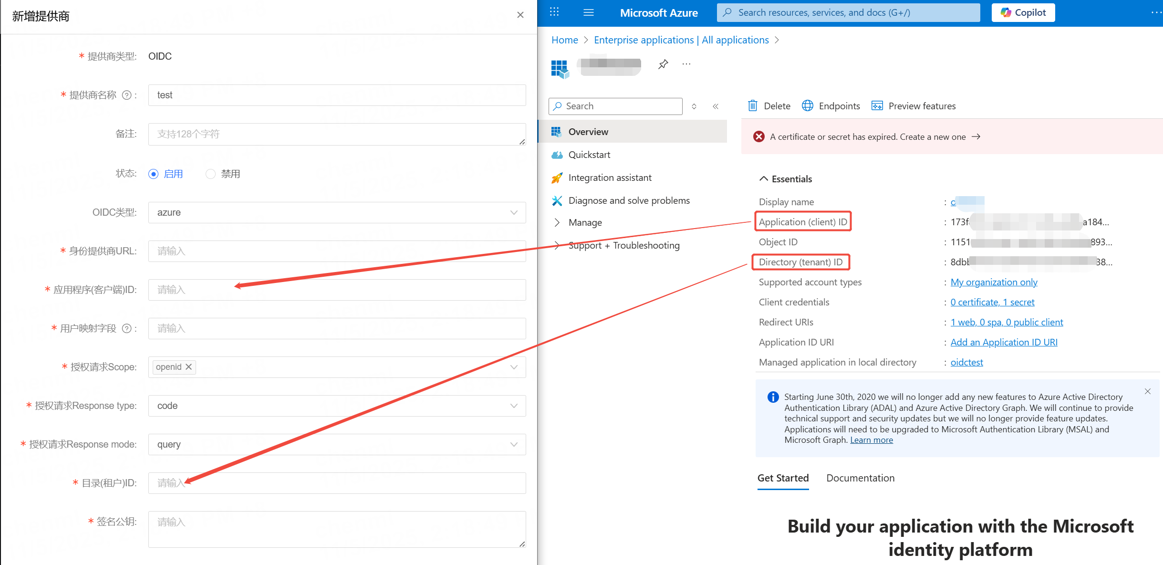
Task: Enable the 启用 status option
Action: (153, 174)
